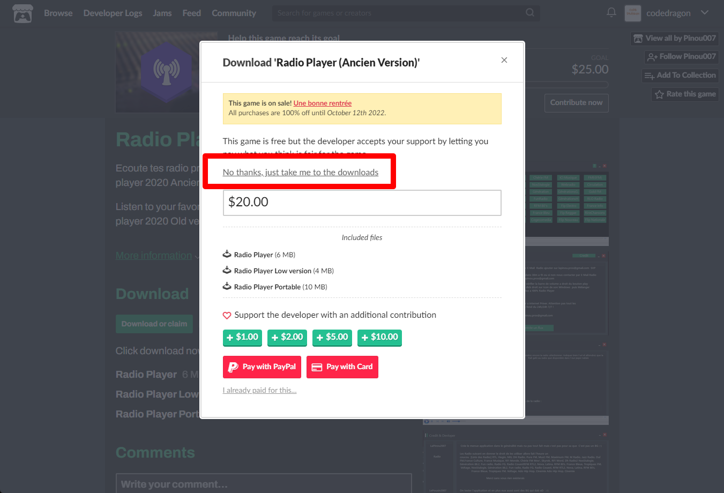Expand More information section
The height and width of the screenshot is (493, 724).
pos(154,256)
